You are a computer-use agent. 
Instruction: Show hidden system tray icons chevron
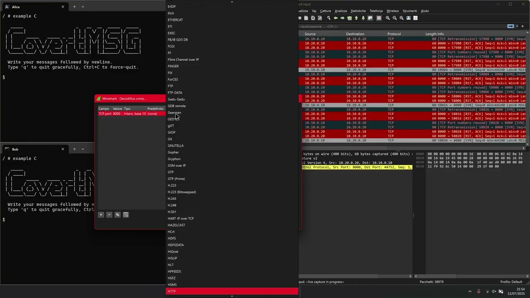[x=470, y=291]
